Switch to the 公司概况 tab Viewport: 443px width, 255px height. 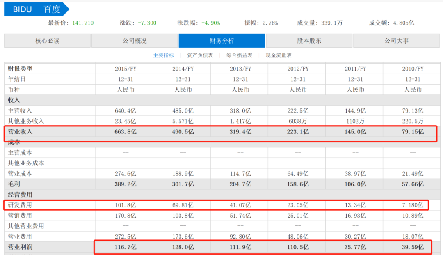(x=135, y=41)
